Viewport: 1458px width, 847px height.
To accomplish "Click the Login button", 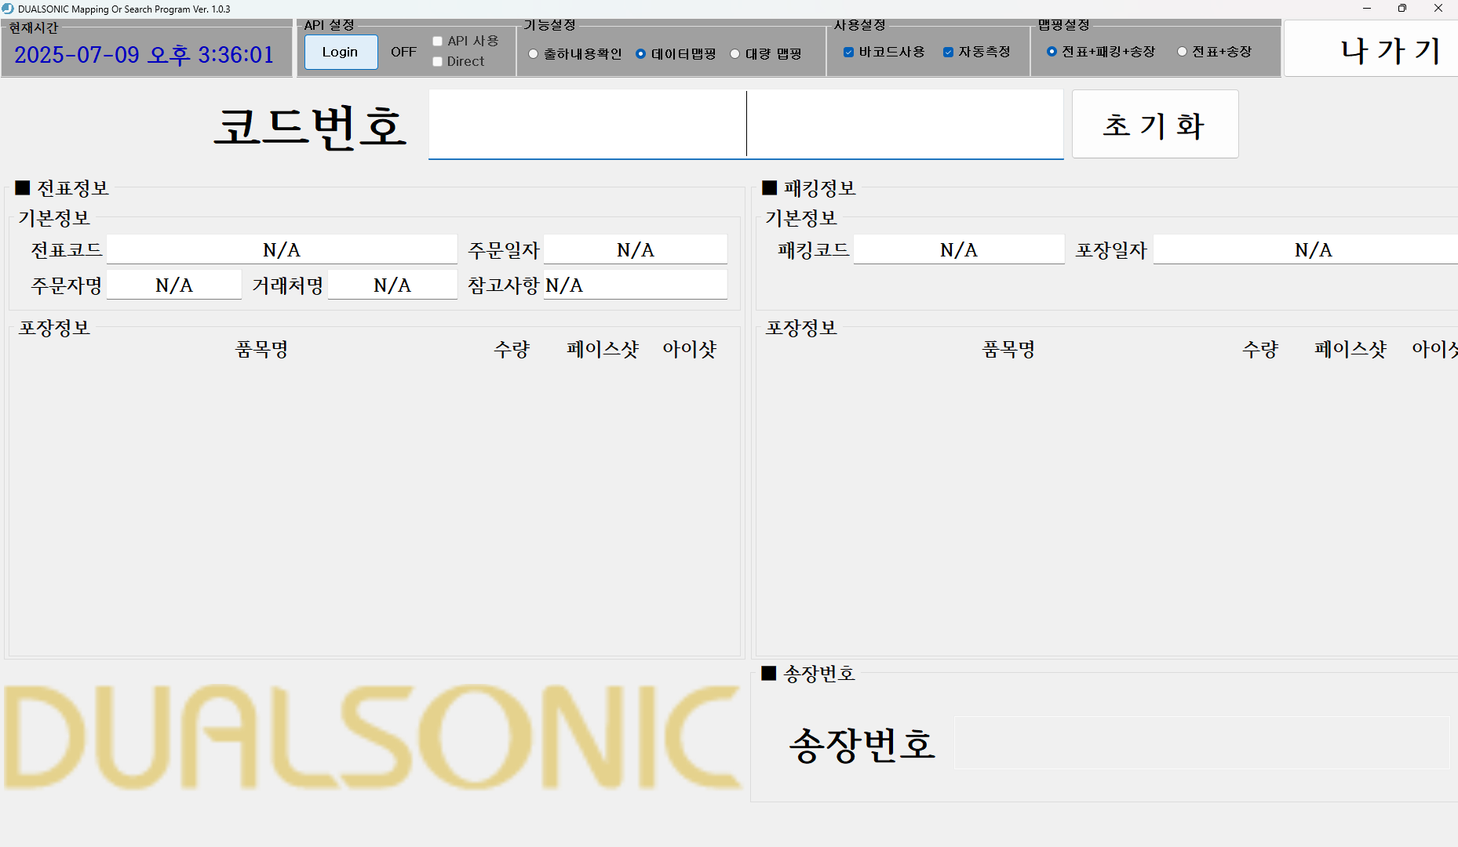I will coord(340,52).
